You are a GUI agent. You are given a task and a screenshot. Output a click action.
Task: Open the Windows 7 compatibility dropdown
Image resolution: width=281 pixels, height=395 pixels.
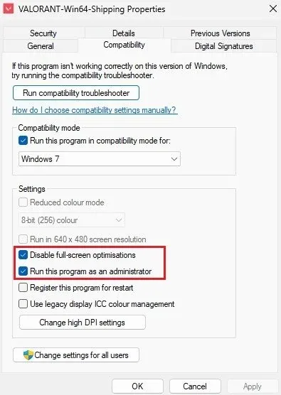tap(100, 159)
